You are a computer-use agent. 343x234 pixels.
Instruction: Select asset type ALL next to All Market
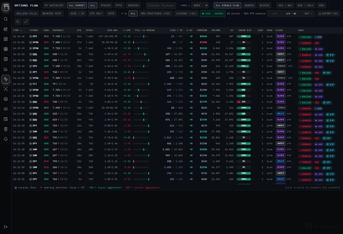coord(93,6)
